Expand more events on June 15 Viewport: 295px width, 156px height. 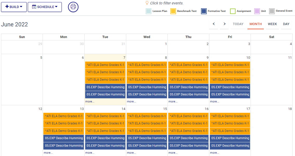(131, 153)
